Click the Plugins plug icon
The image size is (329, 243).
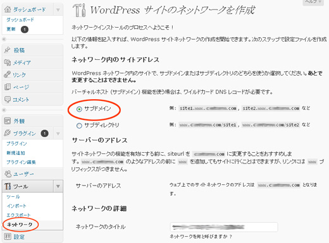8,133
